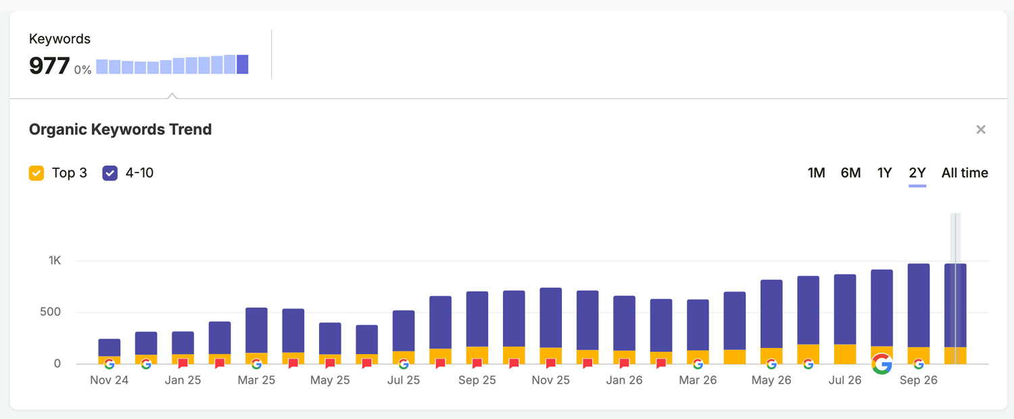Screen dimensions: 1014x419
Task: Click the Google update icon above May 26
Action: [x=771, y=364]
